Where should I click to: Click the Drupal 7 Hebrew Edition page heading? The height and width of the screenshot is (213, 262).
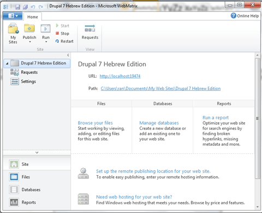112,64
